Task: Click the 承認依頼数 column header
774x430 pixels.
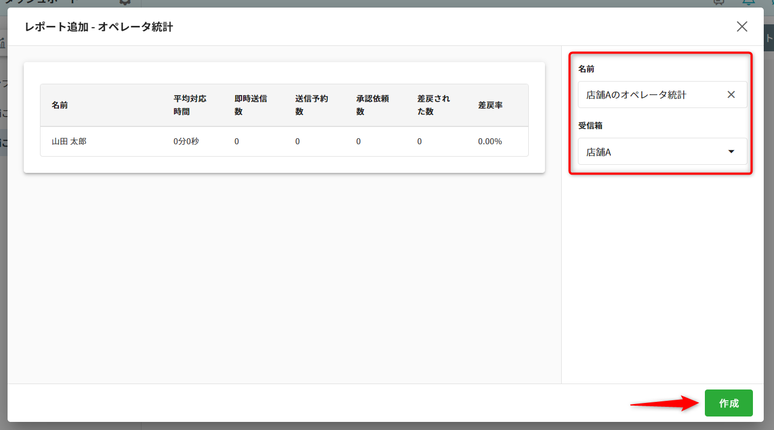Action: 373,105
